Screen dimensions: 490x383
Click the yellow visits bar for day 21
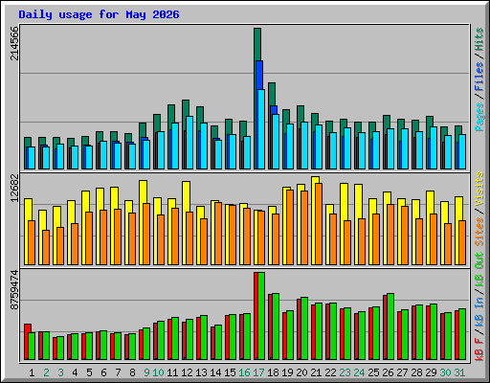point(315,180)
